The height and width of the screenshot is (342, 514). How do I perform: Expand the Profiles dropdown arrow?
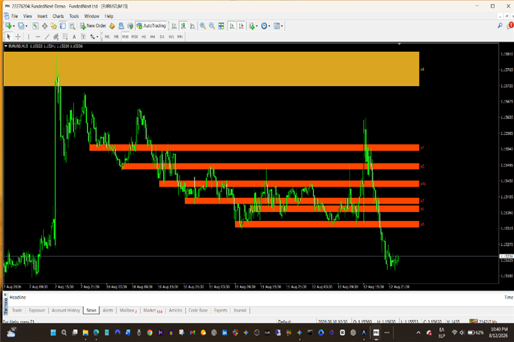tap(27, 26)
